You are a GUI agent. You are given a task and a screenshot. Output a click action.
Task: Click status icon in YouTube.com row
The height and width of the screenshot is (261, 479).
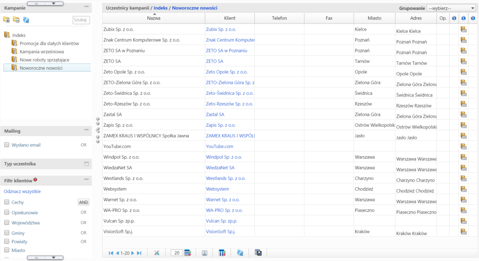pos(463,146)
